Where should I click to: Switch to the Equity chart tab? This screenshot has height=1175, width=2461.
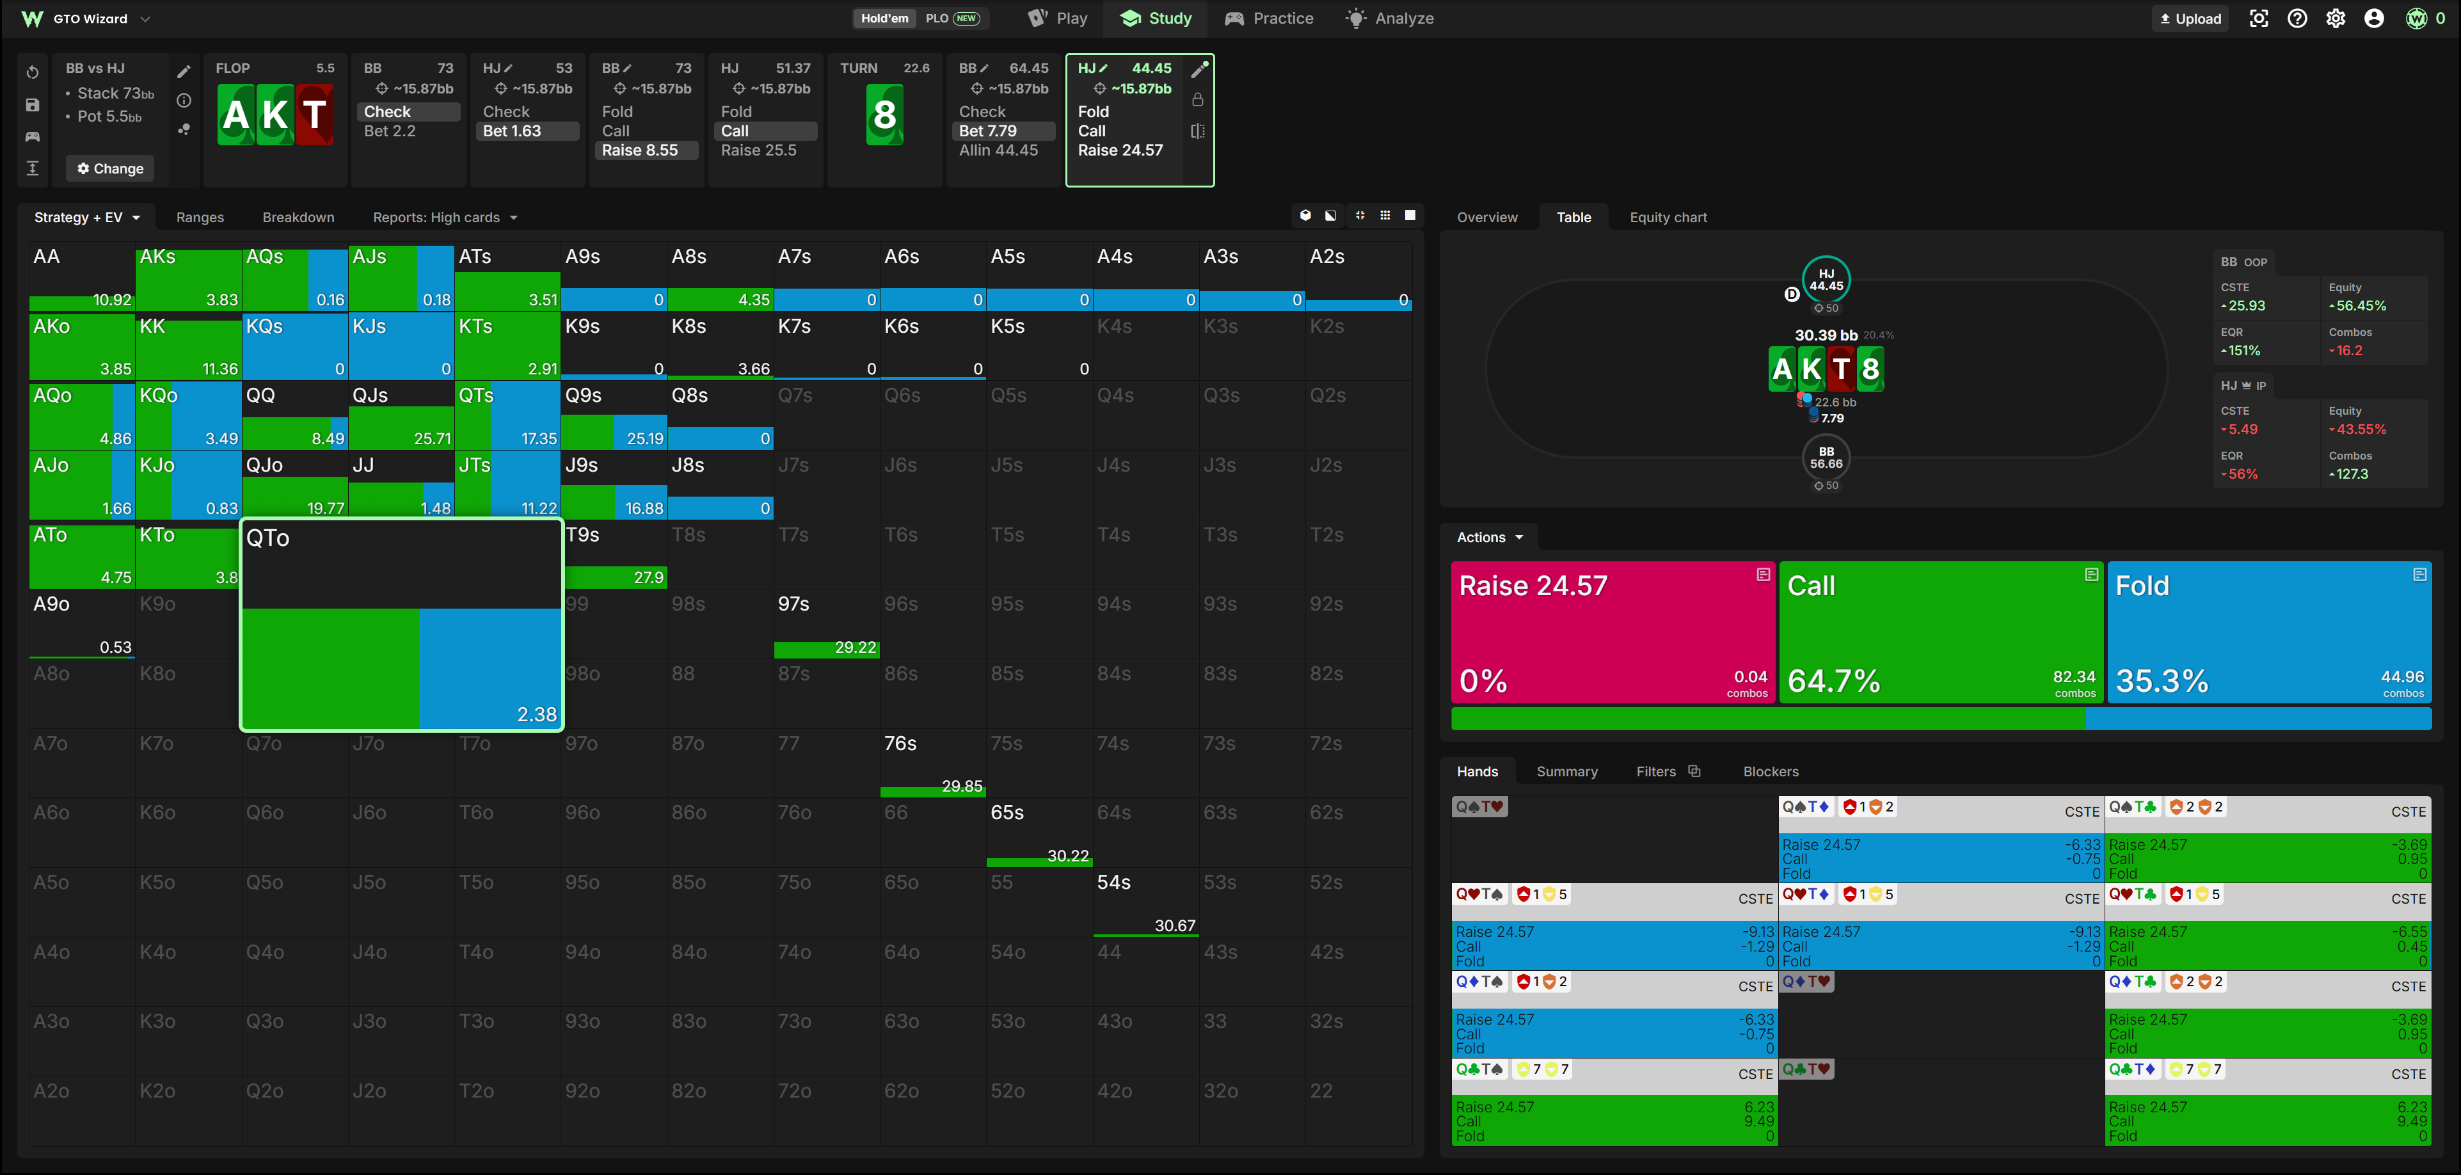1668,218
